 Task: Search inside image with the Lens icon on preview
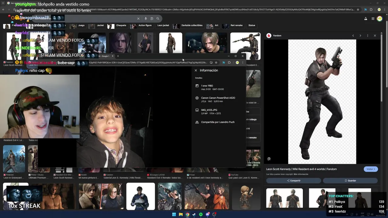(269, 159)
